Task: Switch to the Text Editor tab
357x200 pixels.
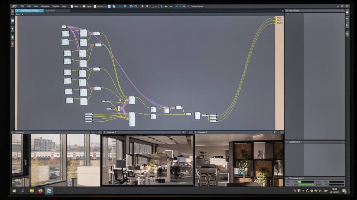Action: click(x=50, y=11)
